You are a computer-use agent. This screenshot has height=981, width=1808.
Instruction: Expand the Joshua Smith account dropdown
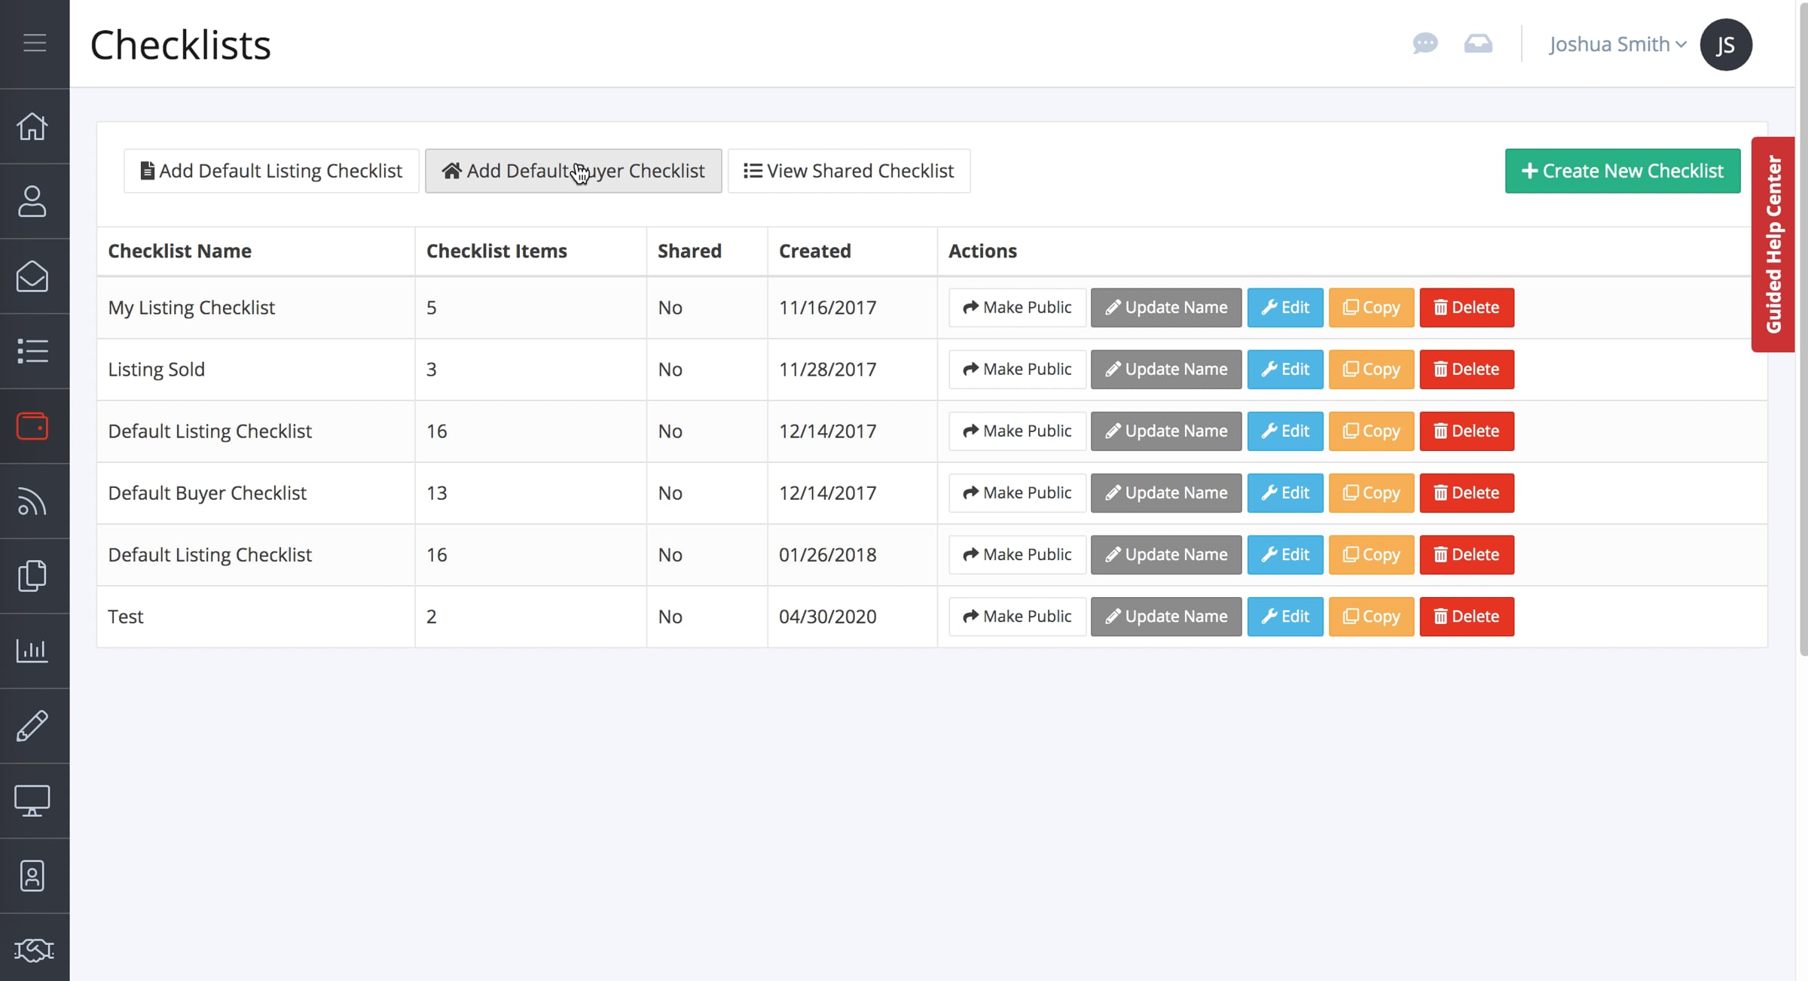coord(1617,44)
